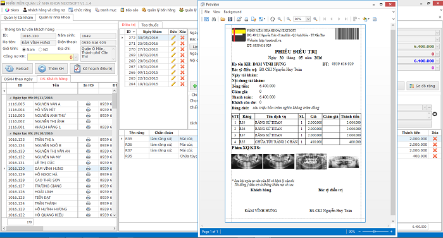This screenshot has height=238, width=443.
Task: Remove last 400.000 service row red X
Action: coord(435,156)
